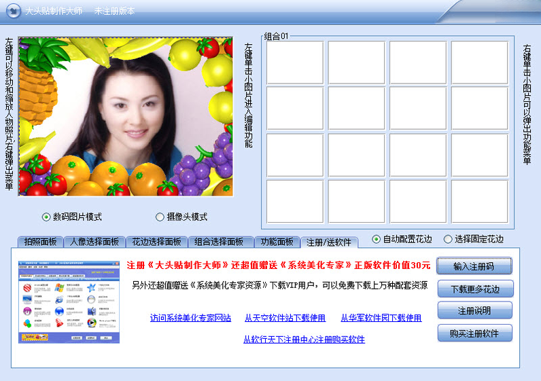Select last empty slot in 组合01 bottom row
This screenshot has width=541, height=381.
pyautogui.click(x=480, y=201)
